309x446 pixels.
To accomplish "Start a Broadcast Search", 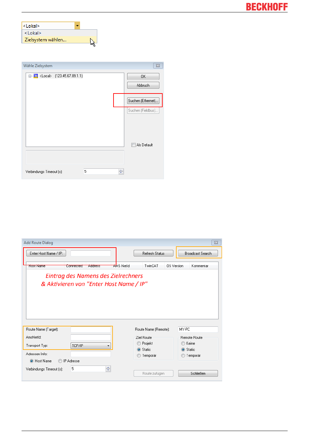I will [x=198, y=253].
